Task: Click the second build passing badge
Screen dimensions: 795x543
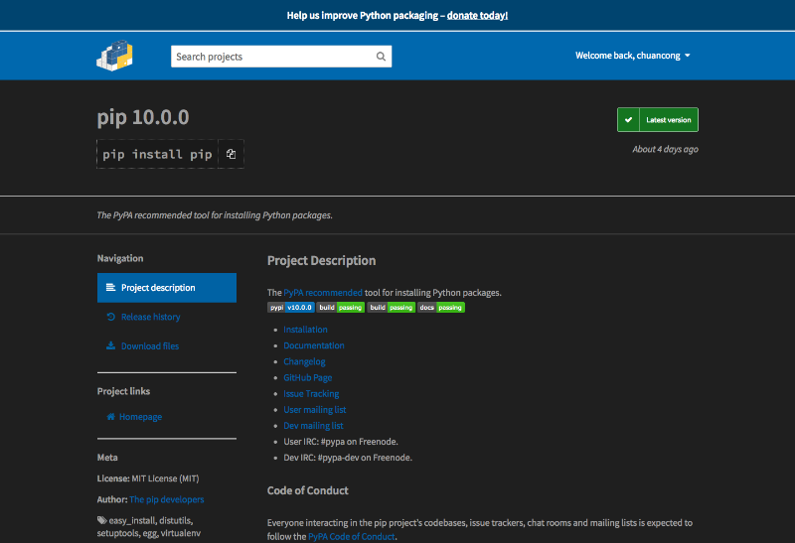Action: (x=391, y=308)
